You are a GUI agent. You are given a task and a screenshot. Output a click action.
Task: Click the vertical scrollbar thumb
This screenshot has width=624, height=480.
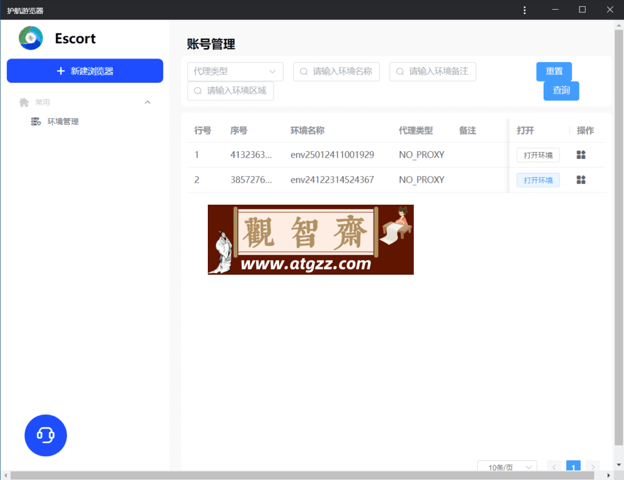[619, 238]
